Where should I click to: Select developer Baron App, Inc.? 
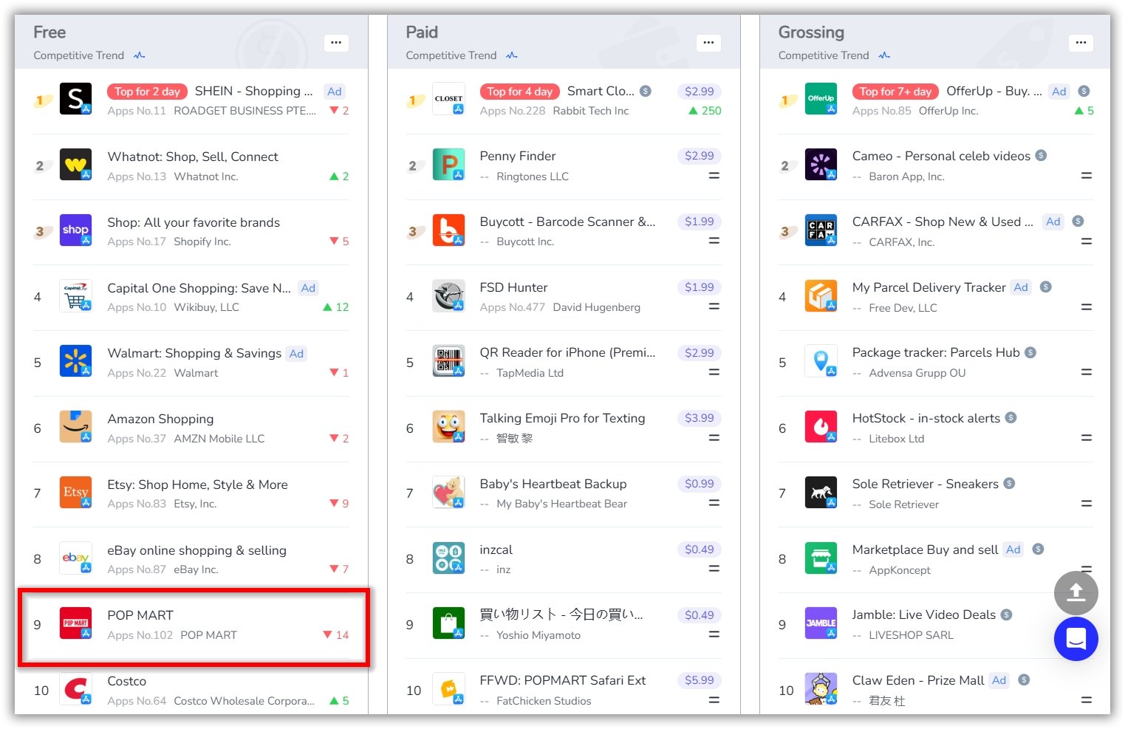point(906,177)
